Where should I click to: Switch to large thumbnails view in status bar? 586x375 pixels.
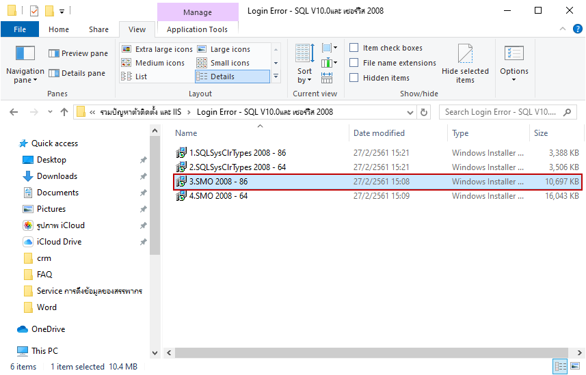(575, 366)
